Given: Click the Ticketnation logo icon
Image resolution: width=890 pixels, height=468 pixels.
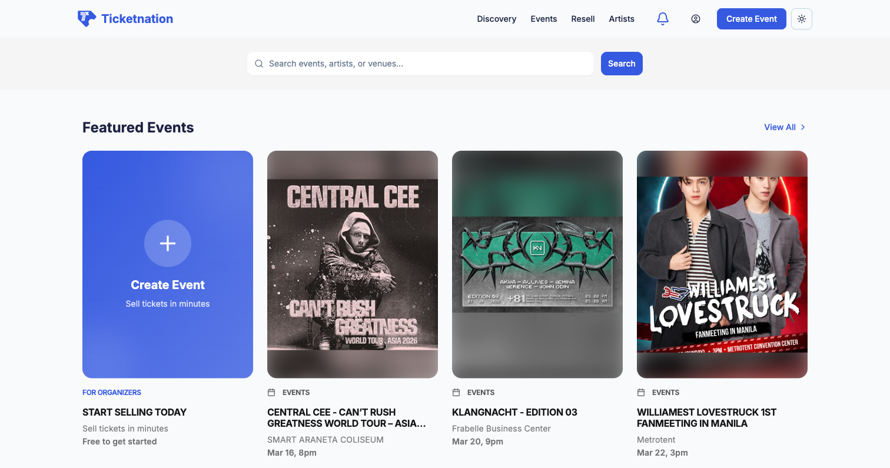Looking at the screenshot, I should click(x=87, y=18).
